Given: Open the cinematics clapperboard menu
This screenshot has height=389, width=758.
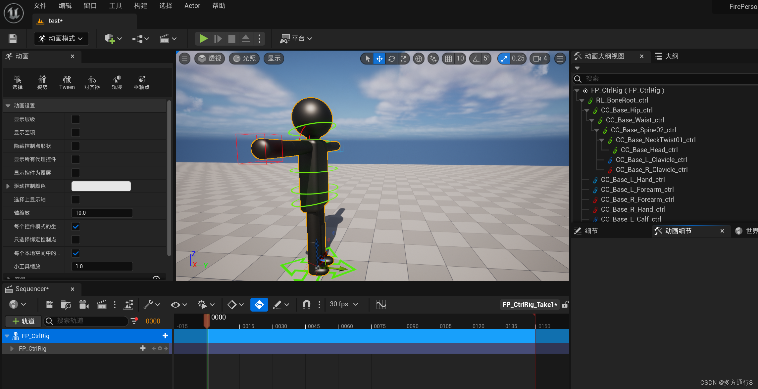Looking at the screenshot, I should (x=168, y=39).
